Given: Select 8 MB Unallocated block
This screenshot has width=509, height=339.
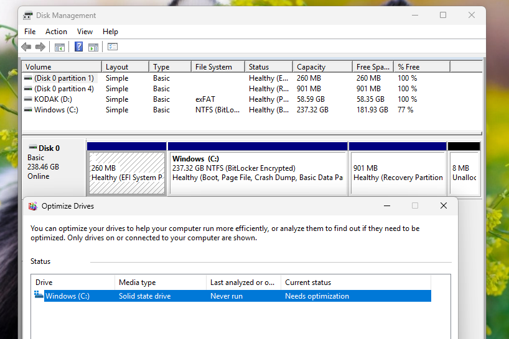Looking at the screenshot, I should pyautogui.click(x=464, y=173).
